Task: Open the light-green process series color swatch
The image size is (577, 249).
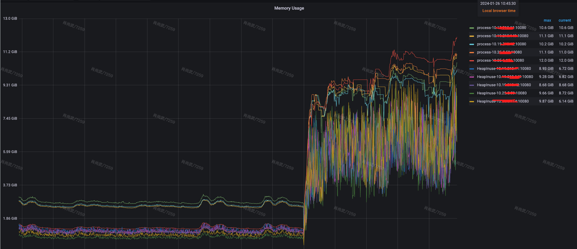Action: [x=472, y=28]
